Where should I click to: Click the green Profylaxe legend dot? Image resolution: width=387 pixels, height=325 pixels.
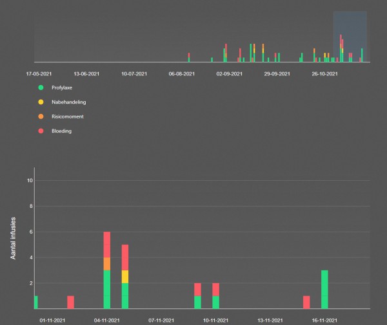(41, 87)
